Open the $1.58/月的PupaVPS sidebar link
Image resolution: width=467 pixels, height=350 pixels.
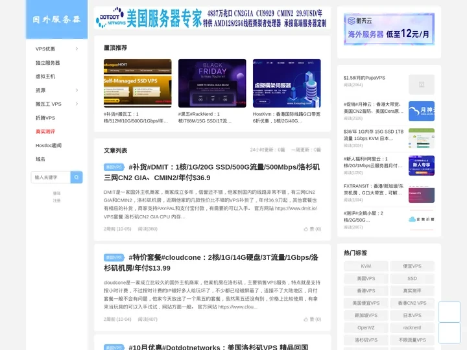point(365,78)
